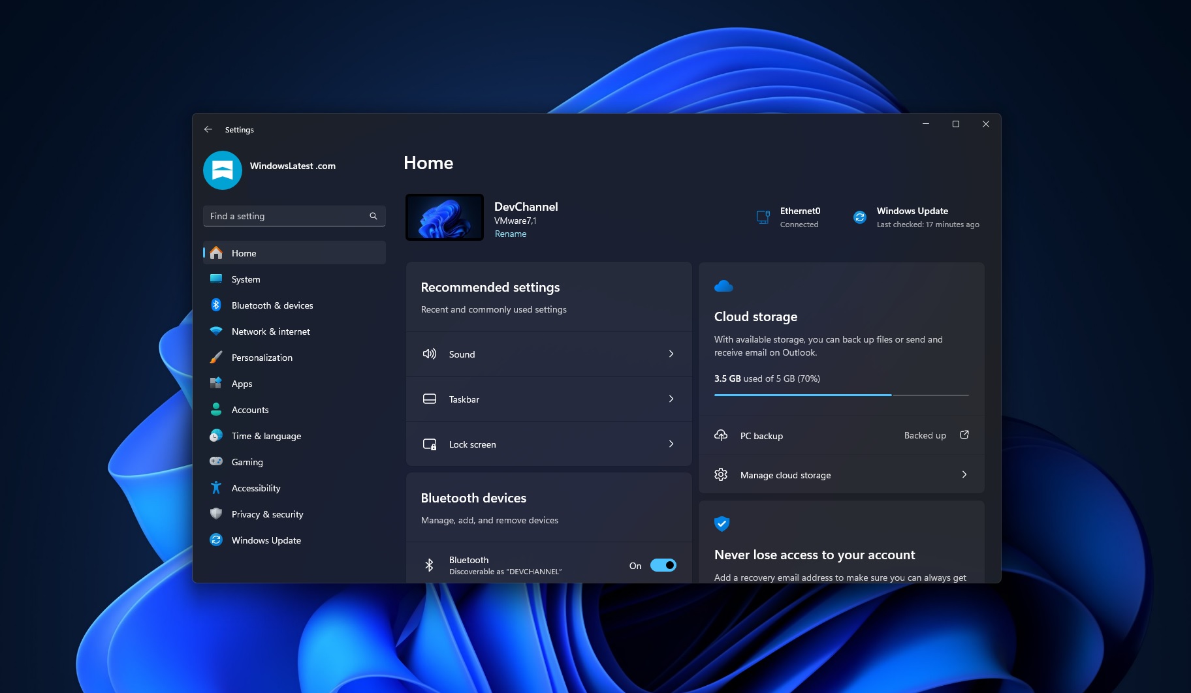Click Never lose access to your account heading
This screenshot has width=1191, height=693.
coord(815,555)
